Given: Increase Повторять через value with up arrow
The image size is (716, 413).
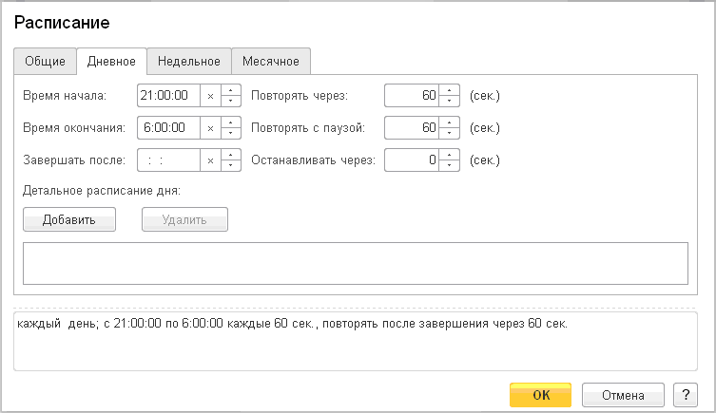Looking at the screenshot, I should (x=450, y=90).
